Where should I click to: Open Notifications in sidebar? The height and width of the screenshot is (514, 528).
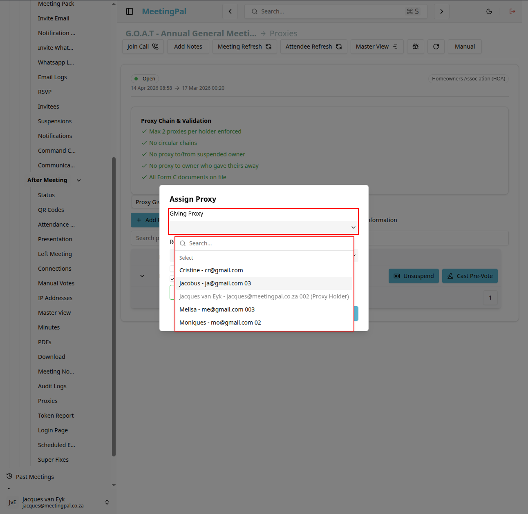click(55, 136)
